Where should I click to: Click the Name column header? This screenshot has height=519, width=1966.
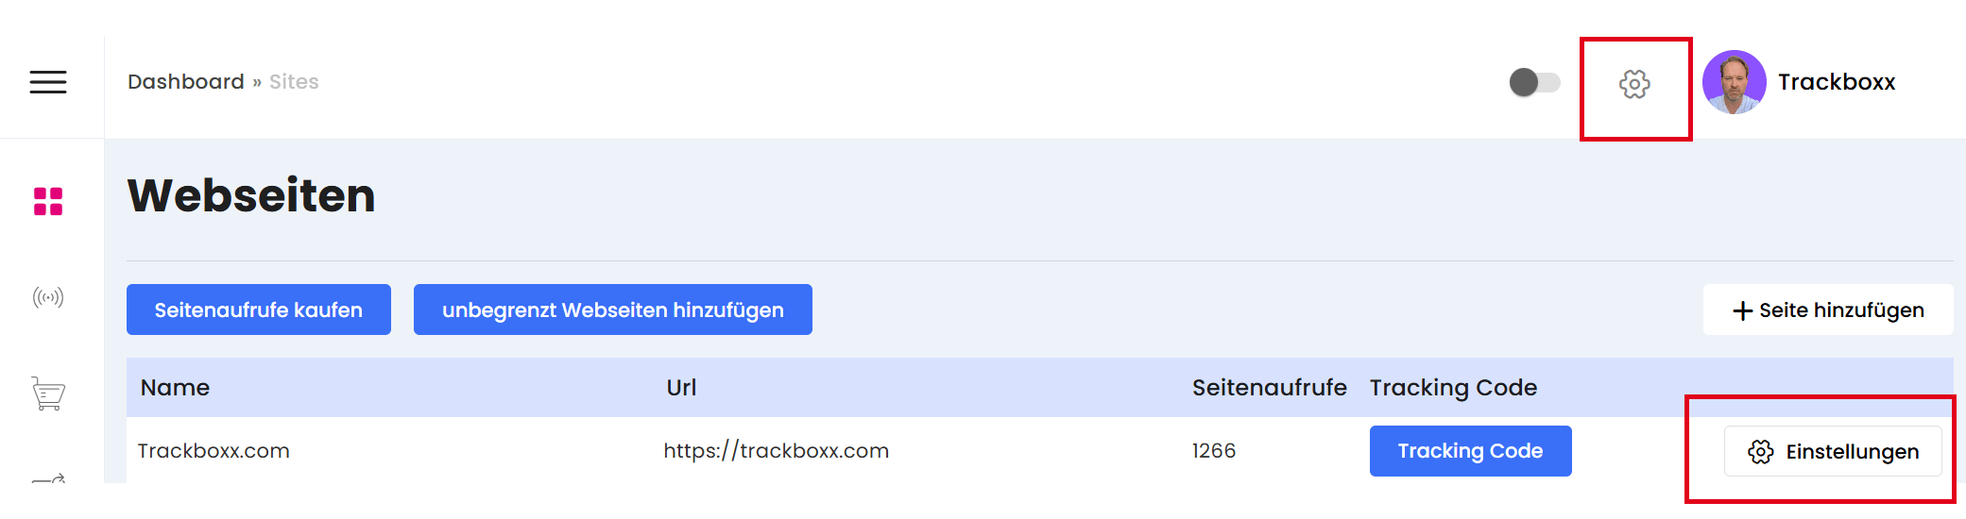click(175, 388)
